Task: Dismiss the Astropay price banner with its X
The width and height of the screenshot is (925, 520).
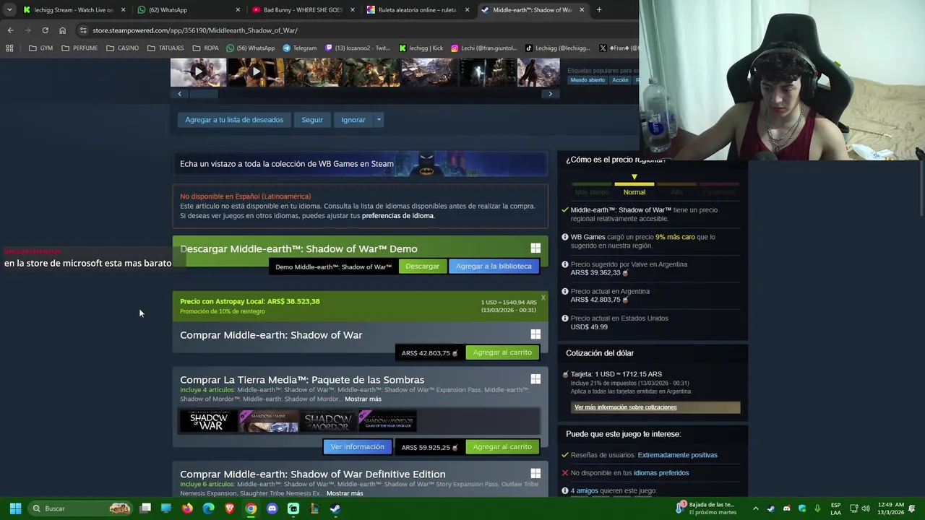Action: pos(543,298)
